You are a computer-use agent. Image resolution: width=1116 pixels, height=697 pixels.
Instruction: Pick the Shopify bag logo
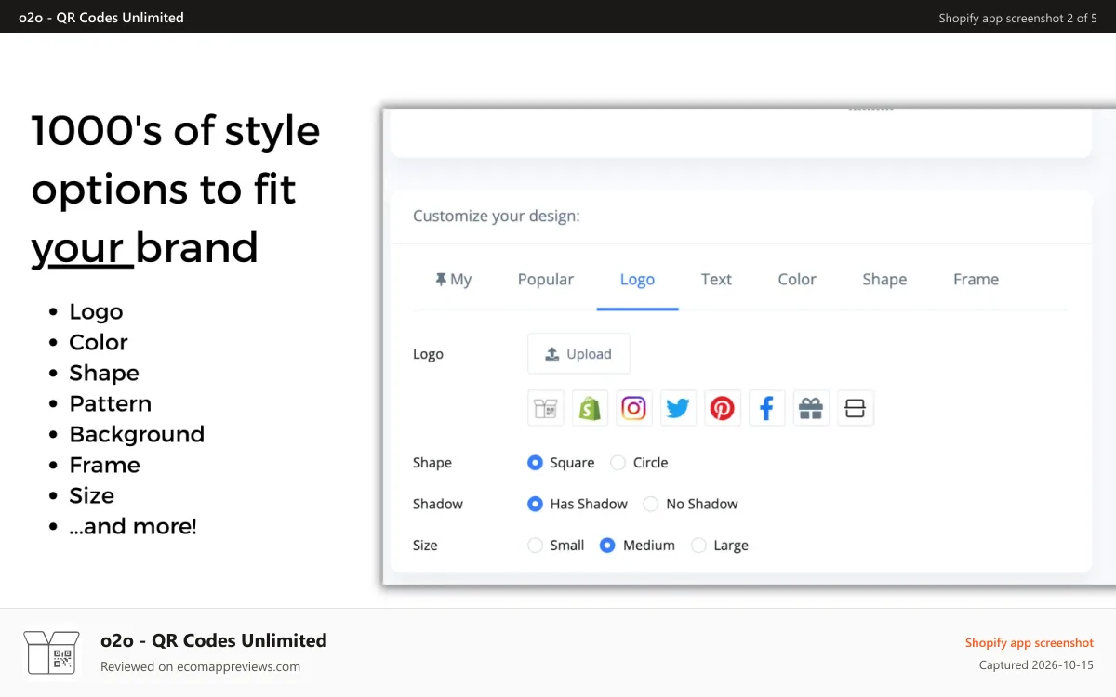pos(590,408)
